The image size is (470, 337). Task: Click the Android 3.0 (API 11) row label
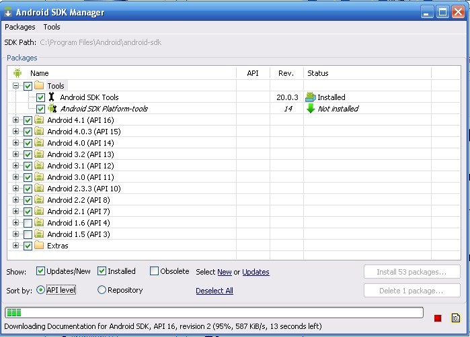[x=81, y=177]
